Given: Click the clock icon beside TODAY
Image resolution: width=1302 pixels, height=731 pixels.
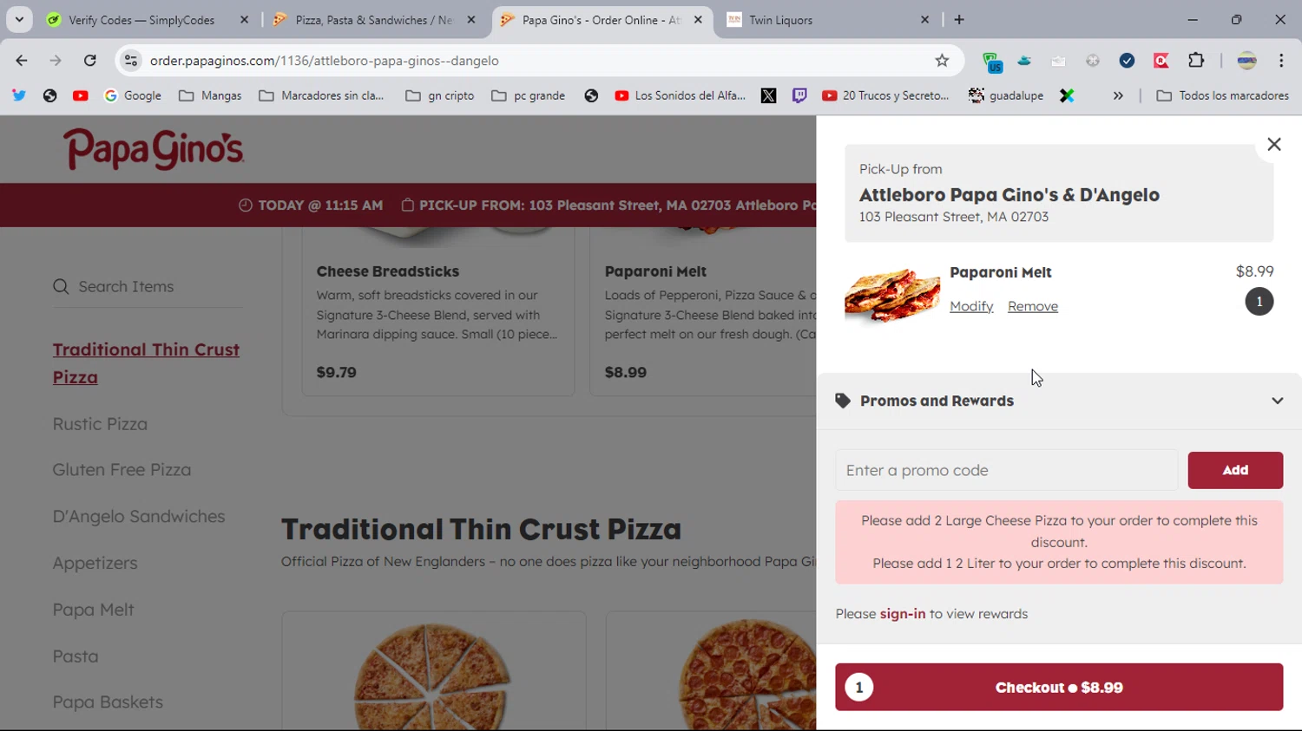Looking at the screenshot, I should [246, 206].
